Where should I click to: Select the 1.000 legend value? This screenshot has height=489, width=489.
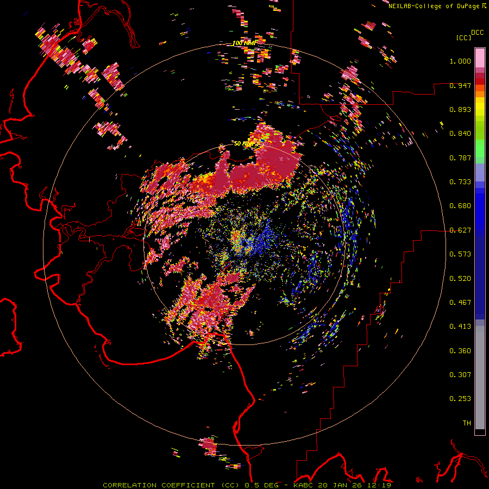coord(460,61)
